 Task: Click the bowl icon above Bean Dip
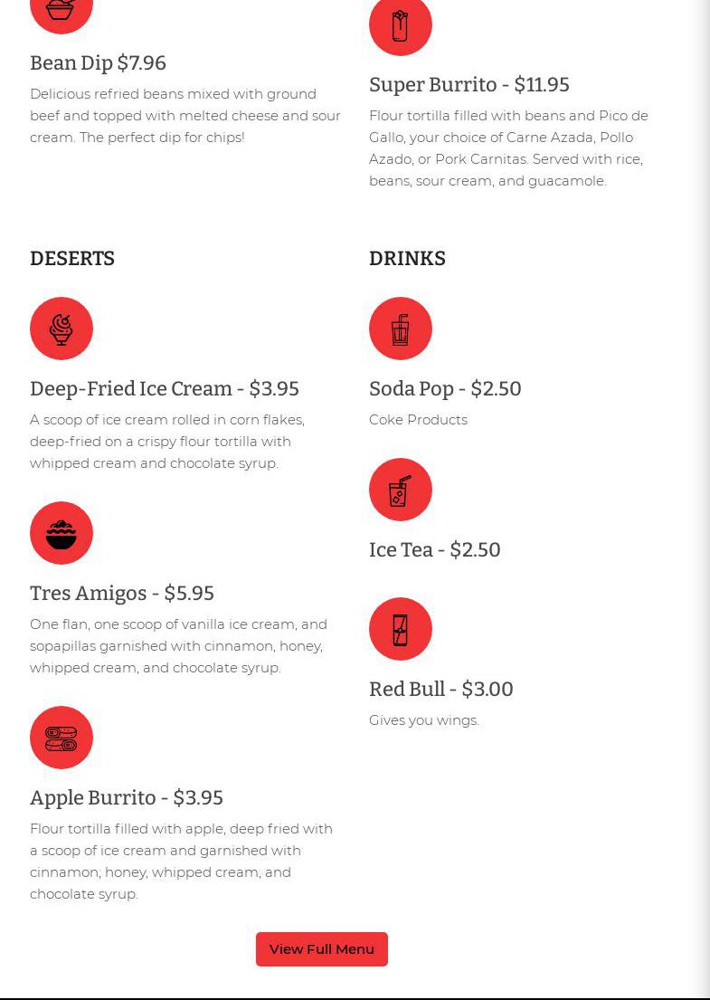pos(61,9)
